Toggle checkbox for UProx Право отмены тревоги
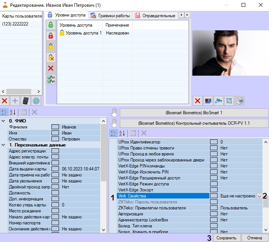 [x=214, y=148]
